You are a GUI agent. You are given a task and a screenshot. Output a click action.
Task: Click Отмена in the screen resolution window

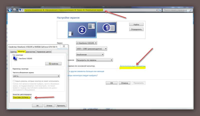[x=124, y=83]
